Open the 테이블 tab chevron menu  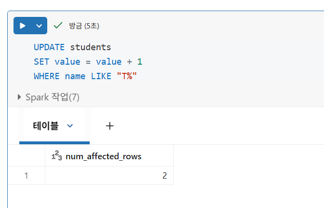point(70,126)
